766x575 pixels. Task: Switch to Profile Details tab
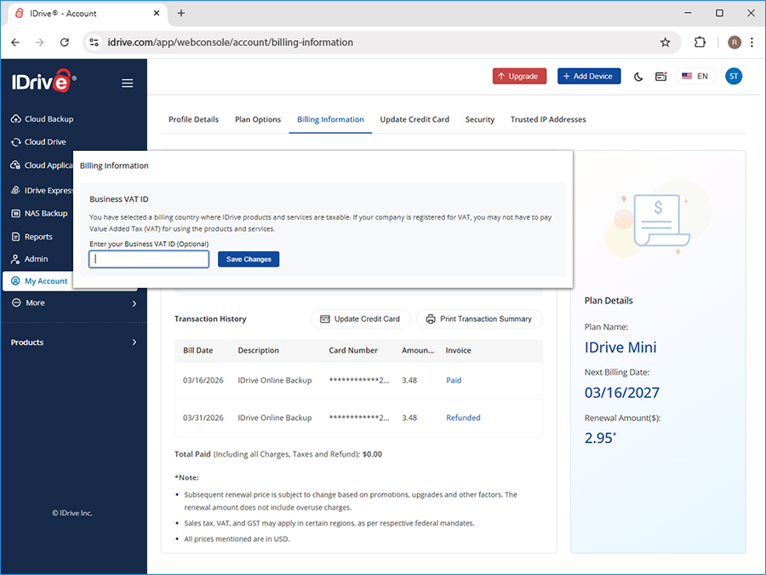click(x=193, y=119)
